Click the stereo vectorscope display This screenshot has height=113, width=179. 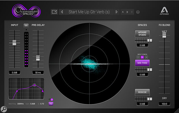click(x=89, y=64)
